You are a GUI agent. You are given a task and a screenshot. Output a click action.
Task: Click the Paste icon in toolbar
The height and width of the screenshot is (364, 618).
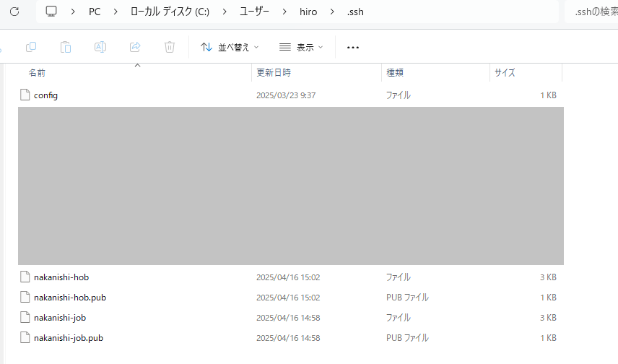pos(66,48)
